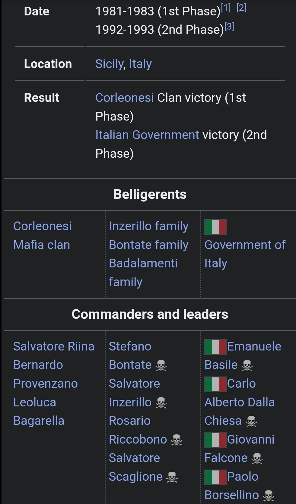Image resolution: width=296 pixels, height=504 pixels.
Task: Click the flag icon before Paolo
Action: (x=215, y=477)
